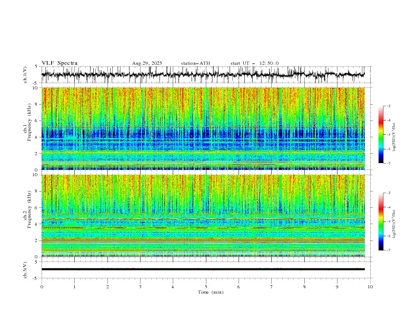Click inside the ch.1 spectrogram panel
The image size is (417, 322).
point(203,128)
